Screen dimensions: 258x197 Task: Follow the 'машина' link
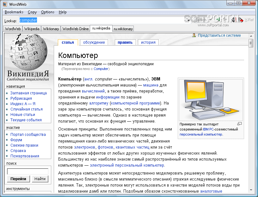pos(151,85)
